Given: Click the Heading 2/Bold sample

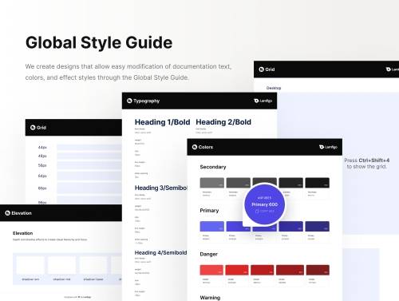Looking at the screenshot, I should click(x=223, y=122).
